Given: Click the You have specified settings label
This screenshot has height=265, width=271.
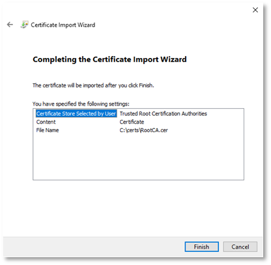Looking at the screenshot, I should coord(81,104).
